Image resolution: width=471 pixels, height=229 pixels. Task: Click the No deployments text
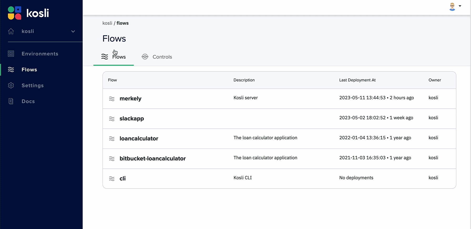[x=356, y=177]
